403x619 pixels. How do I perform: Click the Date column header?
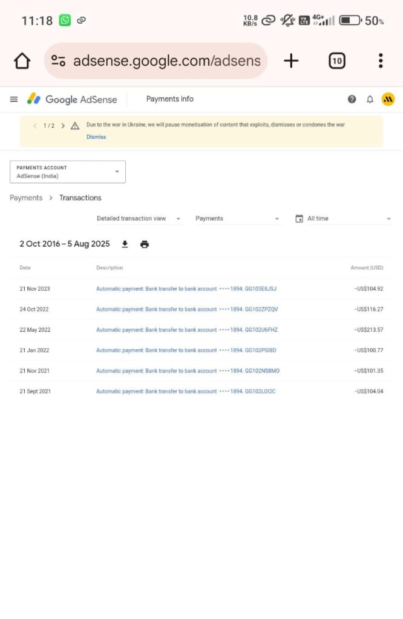pos(25,268)
